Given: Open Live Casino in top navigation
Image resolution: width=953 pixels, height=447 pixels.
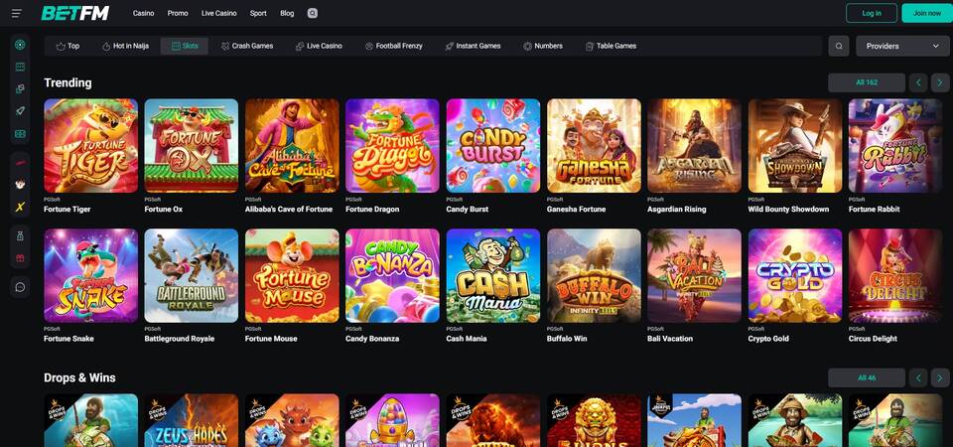Looking at the screenshot, I should pyautogui.click(x=218, y=13).
